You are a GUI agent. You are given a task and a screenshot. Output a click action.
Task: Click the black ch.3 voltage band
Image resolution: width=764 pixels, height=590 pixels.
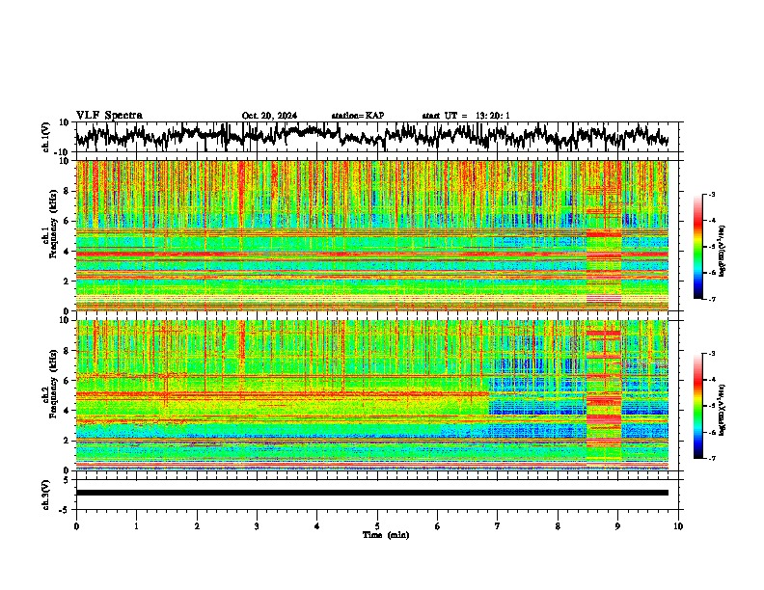coord(372,493)
